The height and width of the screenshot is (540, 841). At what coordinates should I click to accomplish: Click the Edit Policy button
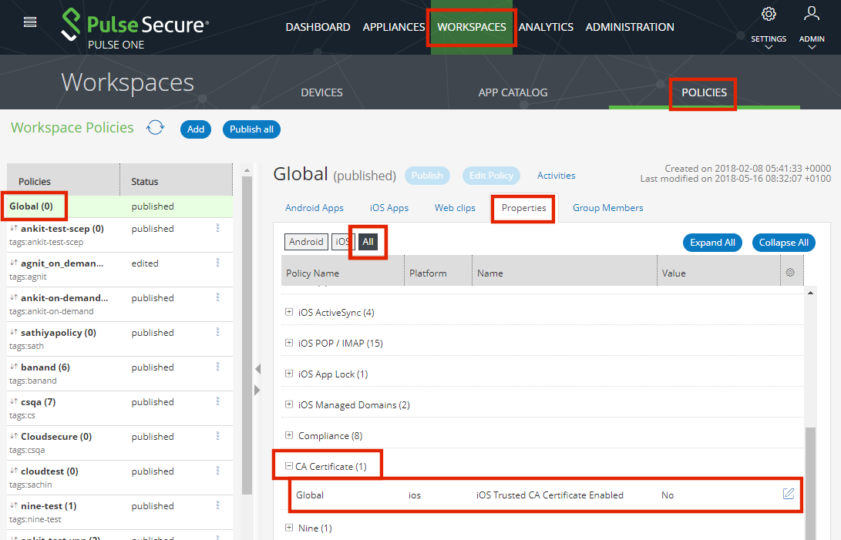[491, 176]
